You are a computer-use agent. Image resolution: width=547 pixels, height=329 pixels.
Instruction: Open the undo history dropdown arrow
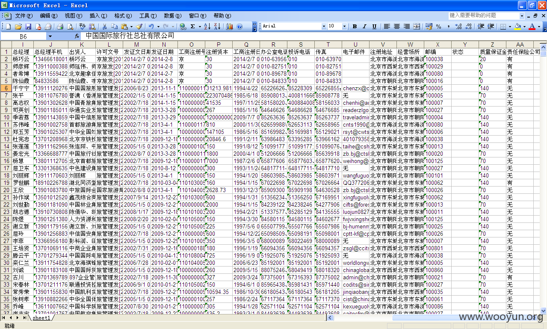pos(158,27)
